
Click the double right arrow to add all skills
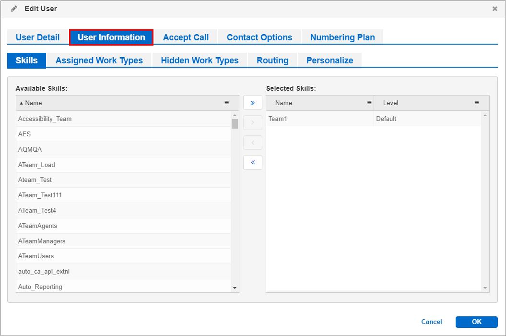[252, 102]
